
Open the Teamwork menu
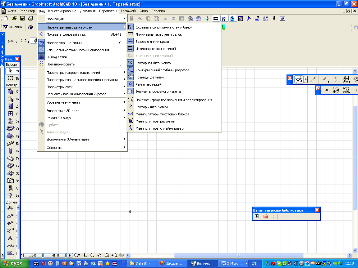pyautogui.click(x=128, y=11)
